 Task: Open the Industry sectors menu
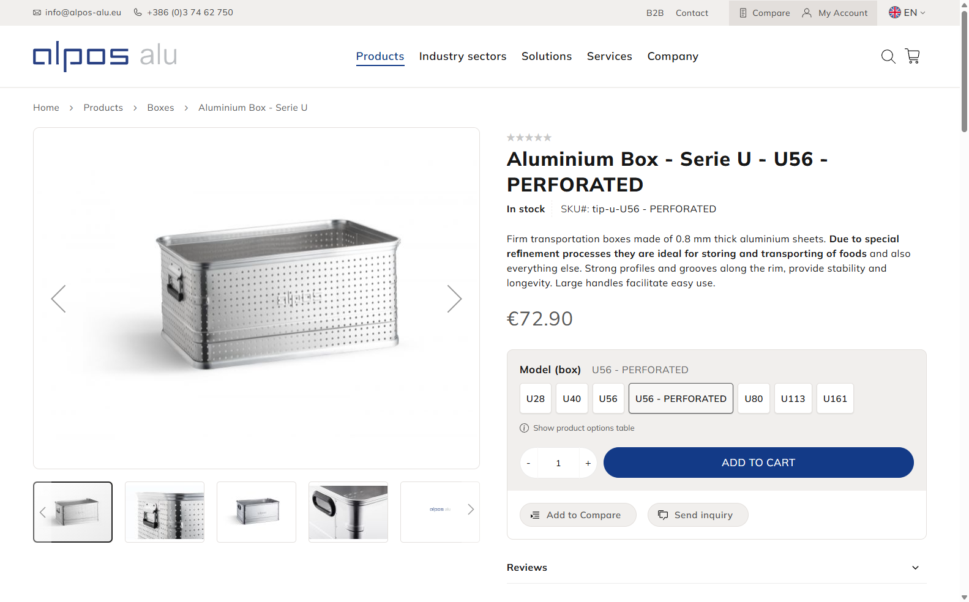tap(462, 56)
